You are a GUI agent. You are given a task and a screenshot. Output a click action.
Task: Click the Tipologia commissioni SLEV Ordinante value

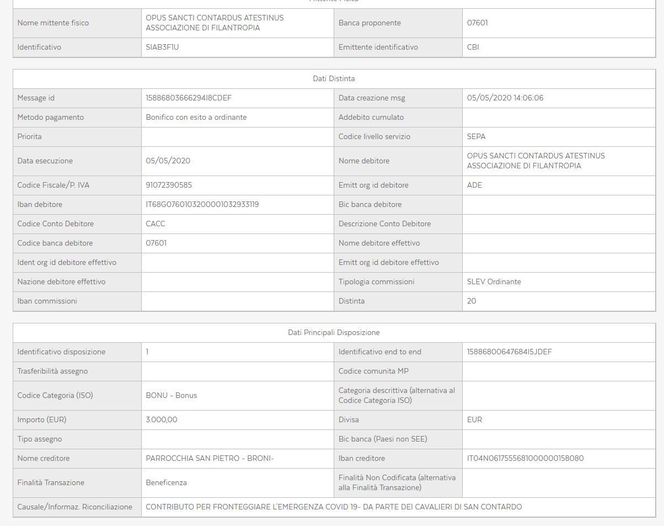[494, 282]
